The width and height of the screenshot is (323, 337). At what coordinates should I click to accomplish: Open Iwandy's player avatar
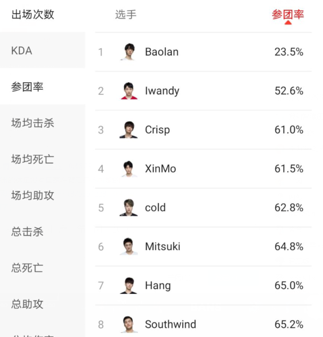pos(129,91)
